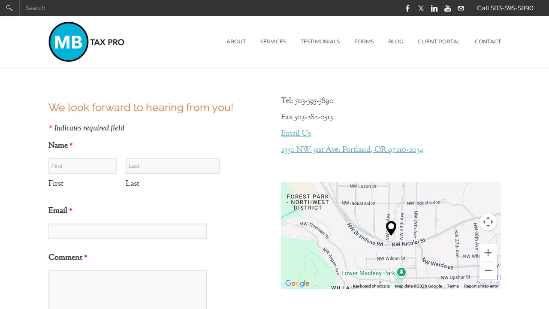The height and width of the screenshot is (309, 549).
Task: Open the Facebook page icon
Action: click(x=408, y=8)
